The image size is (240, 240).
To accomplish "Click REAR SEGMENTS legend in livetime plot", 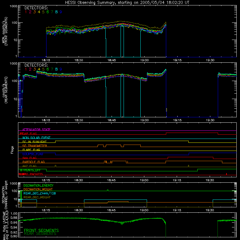I will point(40,234).
